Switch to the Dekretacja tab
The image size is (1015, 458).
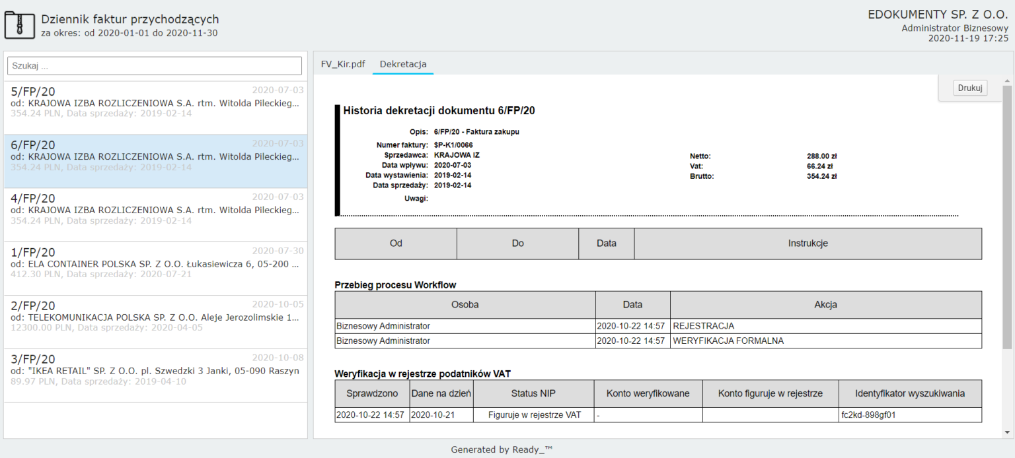(403, 64)
